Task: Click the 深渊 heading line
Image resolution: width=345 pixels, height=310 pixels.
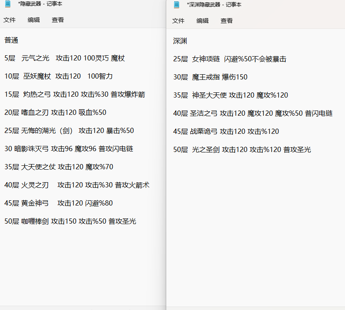Action: [x=180, y=41]
